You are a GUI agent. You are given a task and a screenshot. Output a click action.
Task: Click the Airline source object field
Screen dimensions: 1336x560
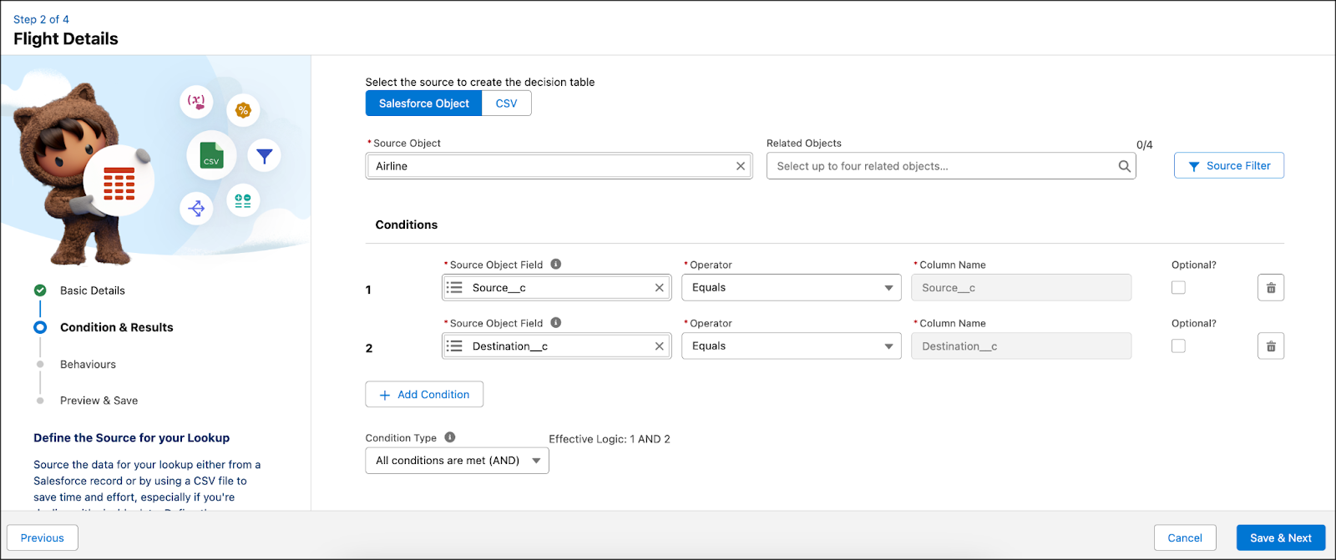[559, 166]
